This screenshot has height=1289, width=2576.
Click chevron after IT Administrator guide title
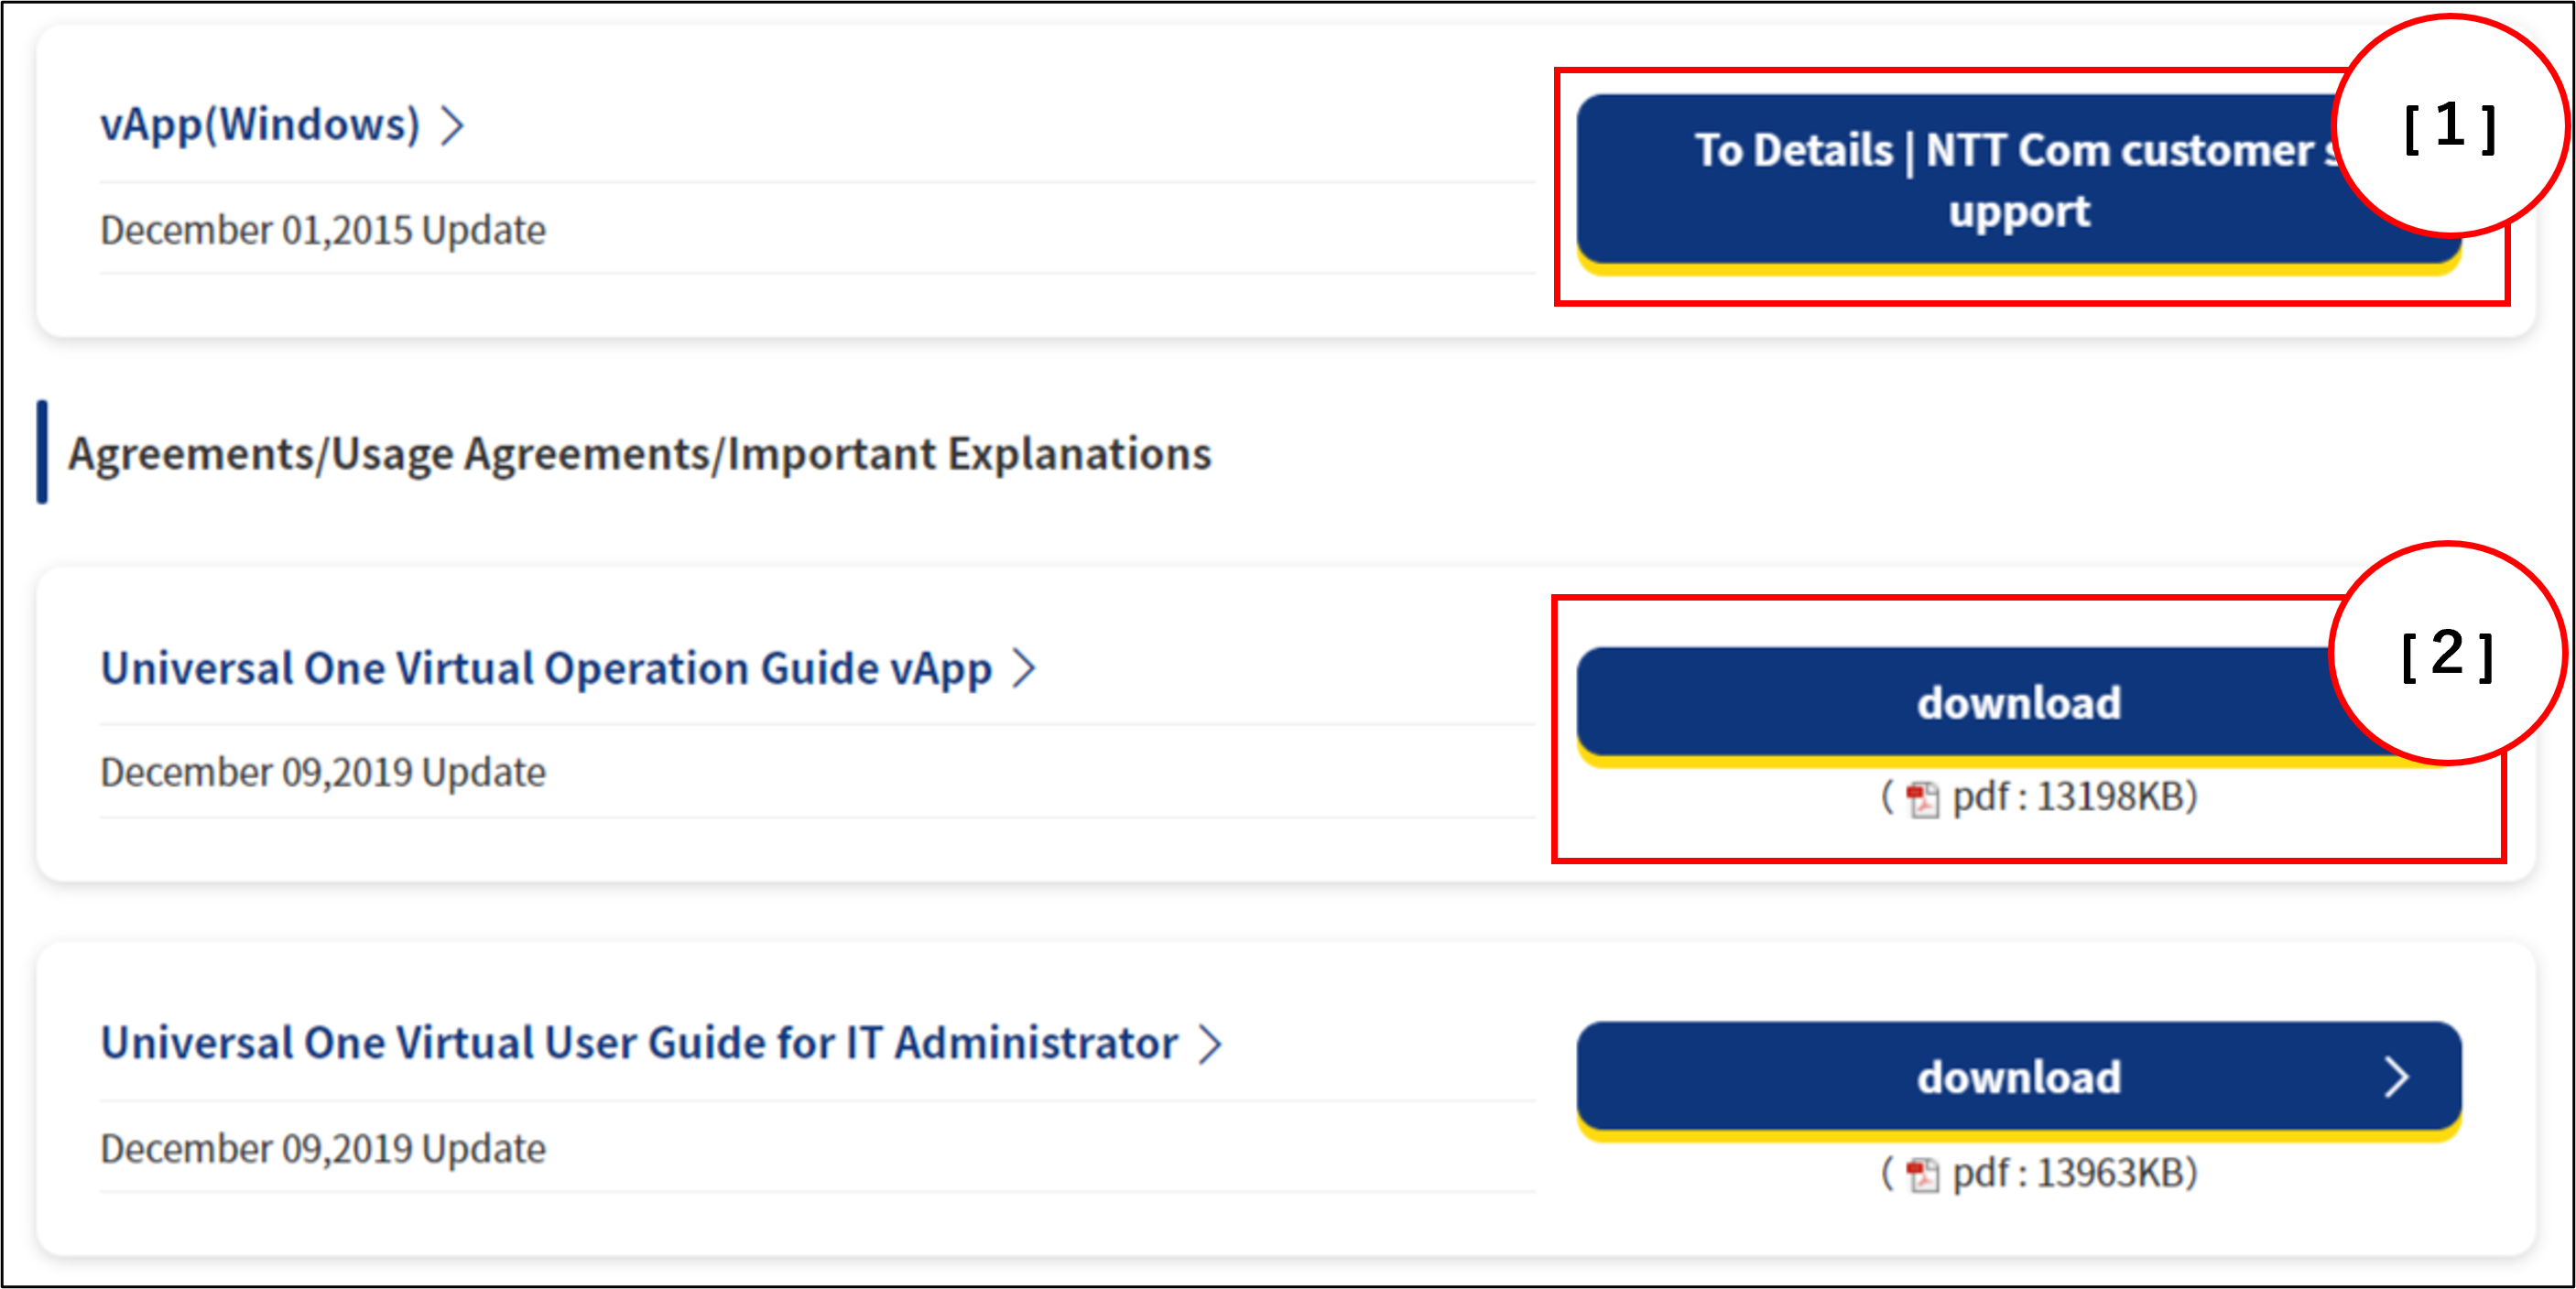1211,1044
